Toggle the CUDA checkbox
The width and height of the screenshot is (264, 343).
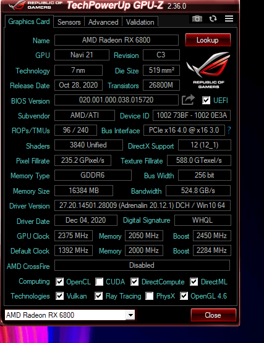click(99, 281)
